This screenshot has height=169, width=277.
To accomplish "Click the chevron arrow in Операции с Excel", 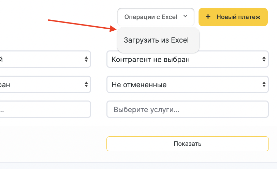I will [185, 16].
